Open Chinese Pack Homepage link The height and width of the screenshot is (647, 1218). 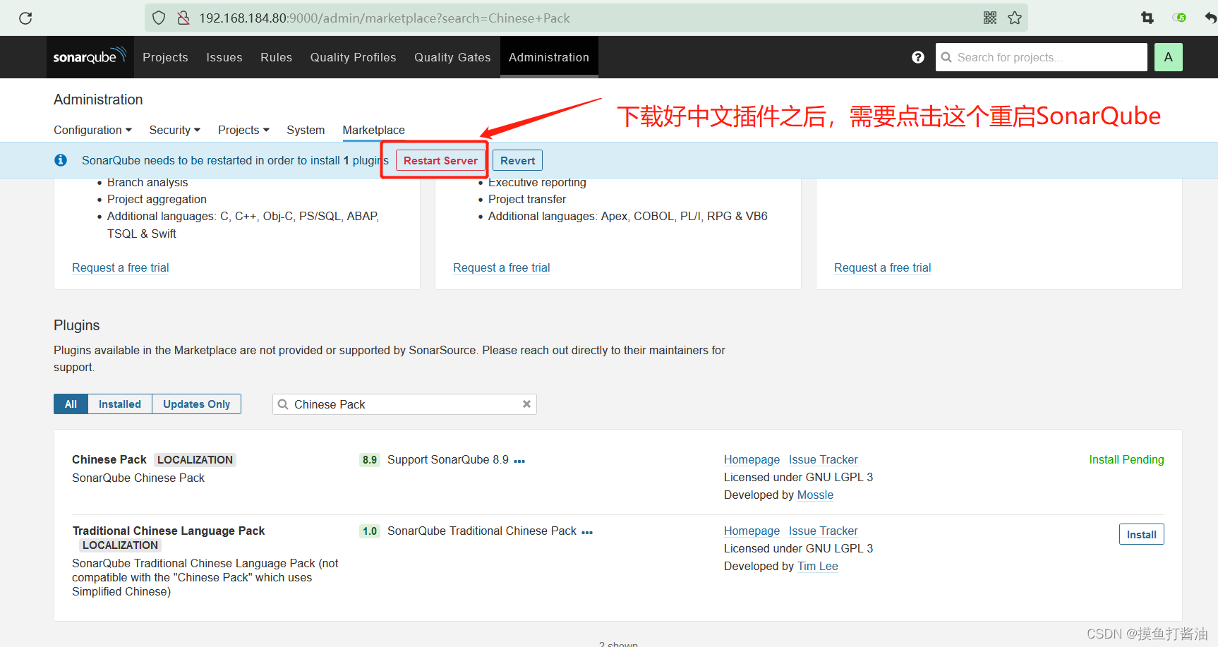[752, 459]
